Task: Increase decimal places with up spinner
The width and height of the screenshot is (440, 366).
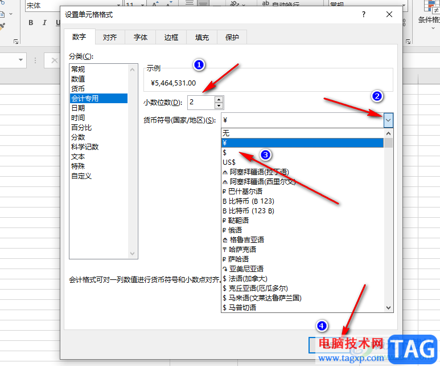Action: pyautogui.click(x=219, y=99)
